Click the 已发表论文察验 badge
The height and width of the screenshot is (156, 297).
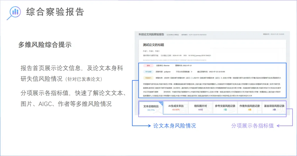[173, 35]
